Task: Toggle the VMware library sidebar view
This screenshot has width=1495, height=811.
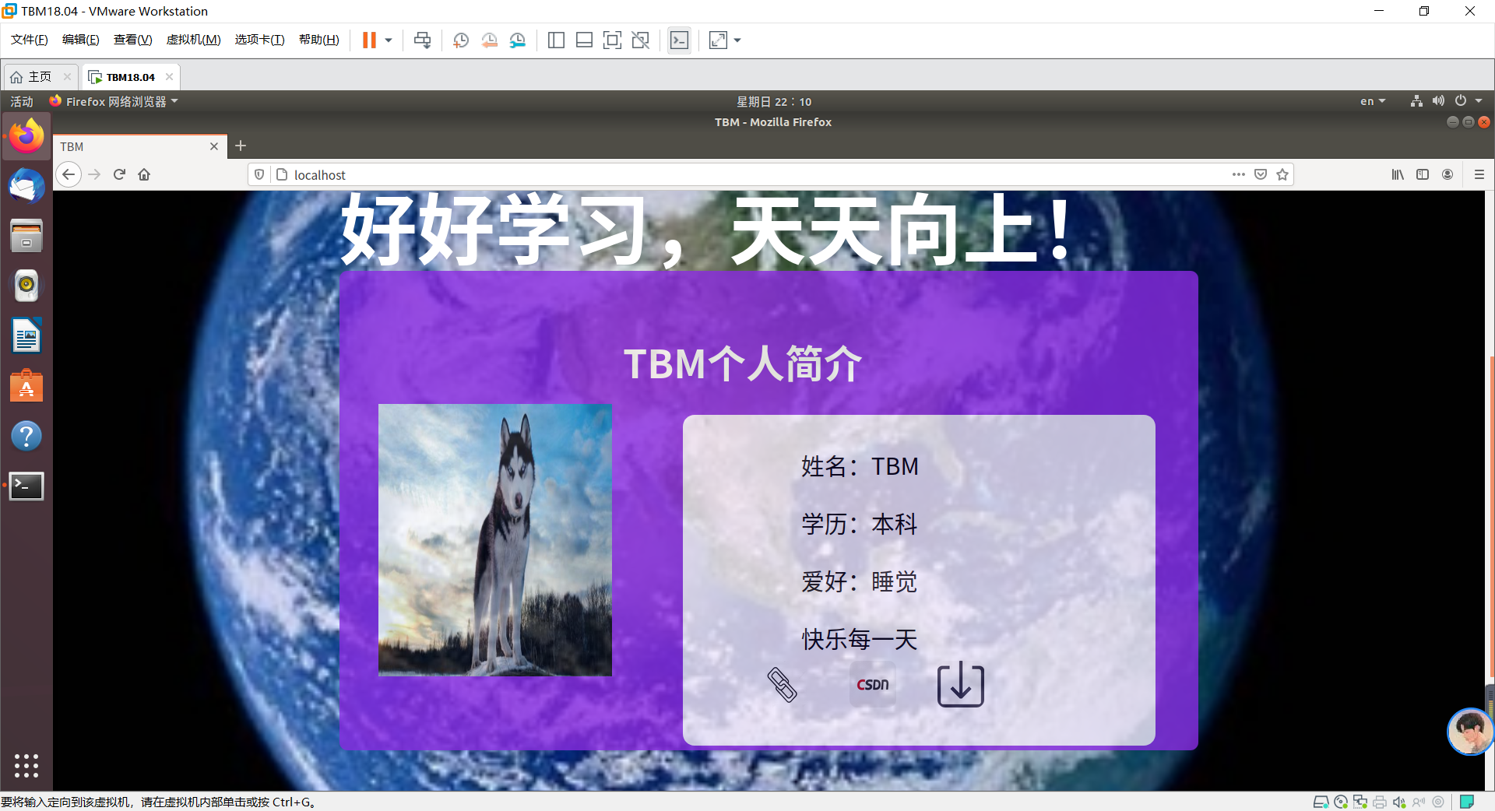Action: coord(556,40)
